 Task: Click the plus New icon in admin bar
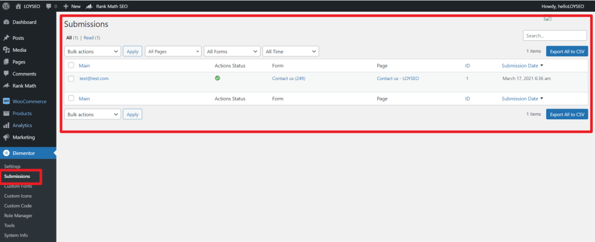click(66, 6)
